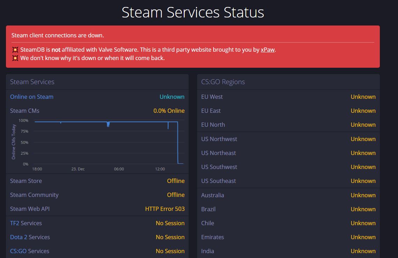This screenshot has width=398, height=258.
Task: Click the CS:GO Regions panel heading
Action: point(223,82)
